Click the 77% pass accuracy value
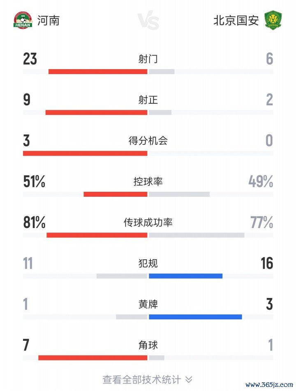The image size is (296, 391). tap(262, 222)
